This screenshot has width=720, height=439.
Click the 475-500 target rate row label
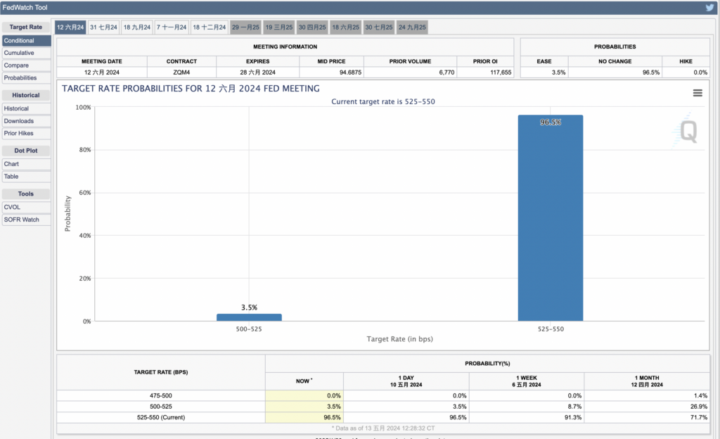click(x=161, y=395)
